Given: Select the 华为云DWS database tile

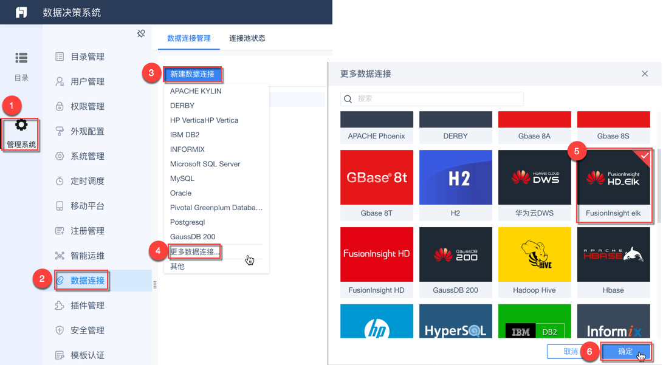Looking at the screenshot, I should (x=534, y=185).
